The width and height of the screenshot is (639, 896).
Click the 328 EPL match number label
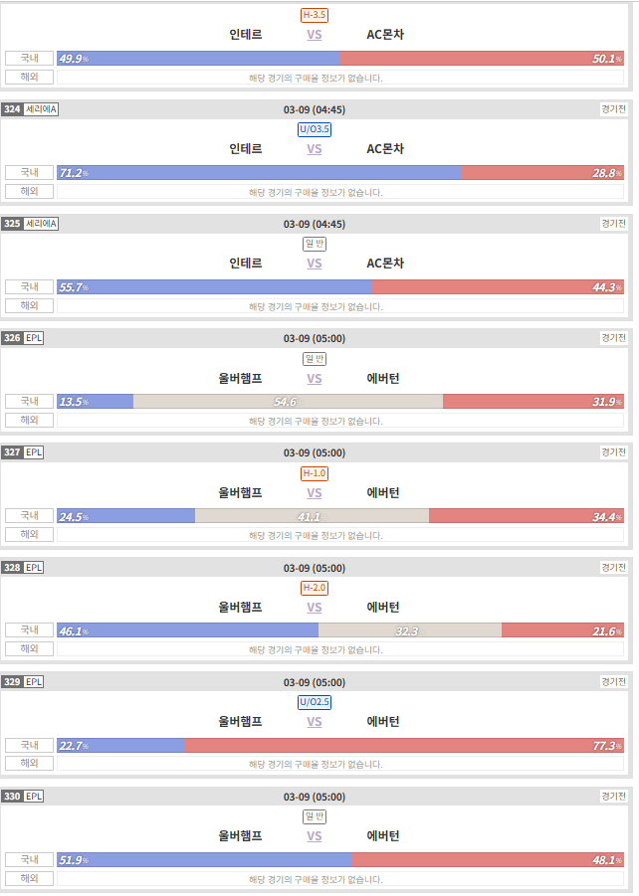tap(23, 568)
